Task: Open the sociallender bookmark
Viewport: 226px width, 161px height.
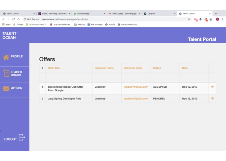Action: click(x=60, y=24)
